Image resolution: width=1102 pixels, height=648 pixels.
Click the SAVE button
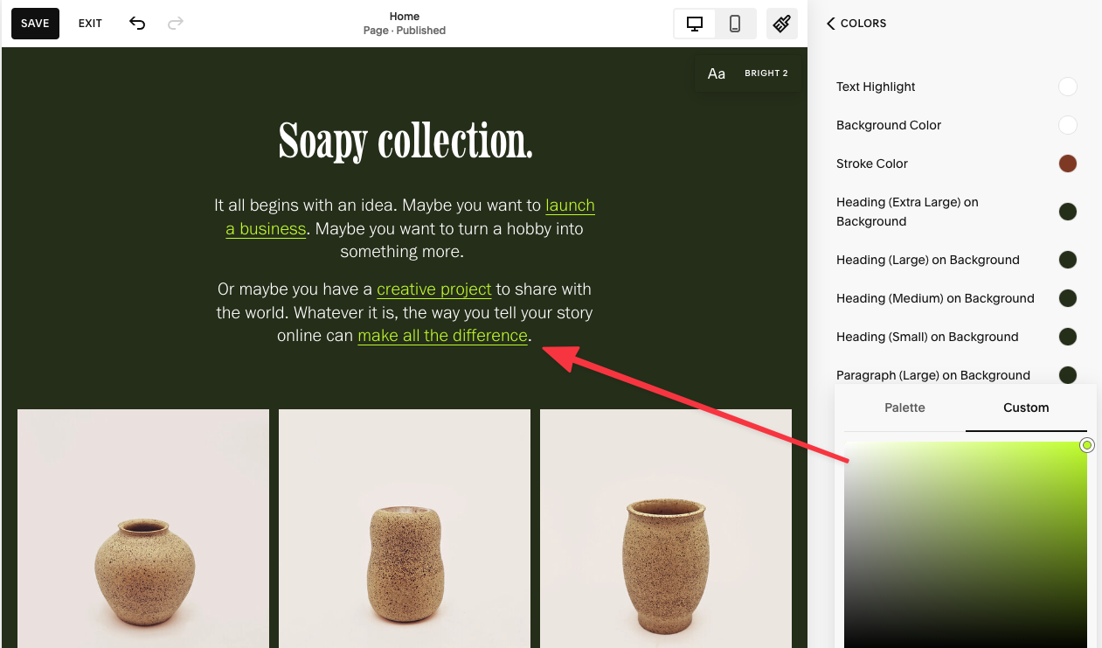click(35, 24)
